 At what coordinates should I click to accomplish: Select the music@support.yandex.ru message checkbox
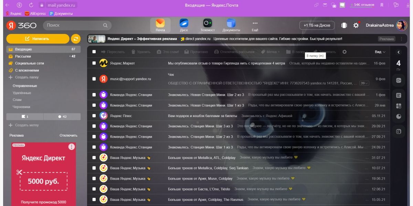click(x=94, y=79)
